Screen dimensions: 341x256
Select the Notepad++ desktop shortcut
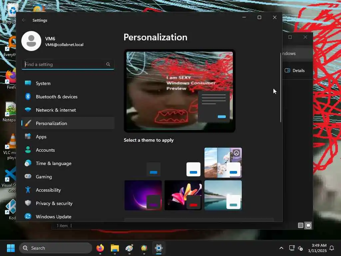(10, 112)
